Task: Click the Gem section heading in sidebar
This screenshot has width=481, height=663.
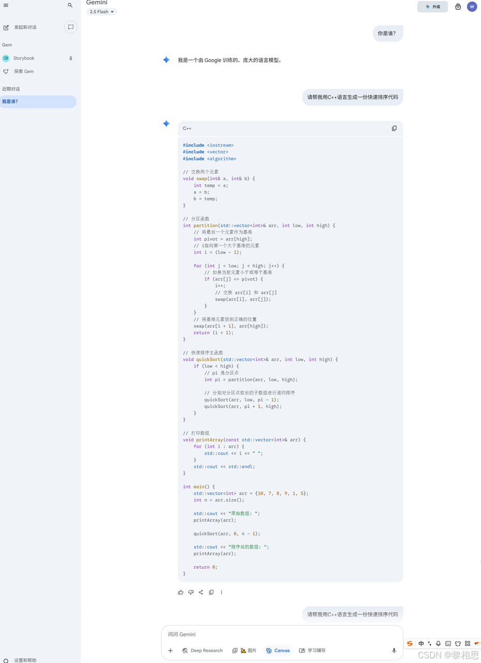Action: tap(7, 45)
